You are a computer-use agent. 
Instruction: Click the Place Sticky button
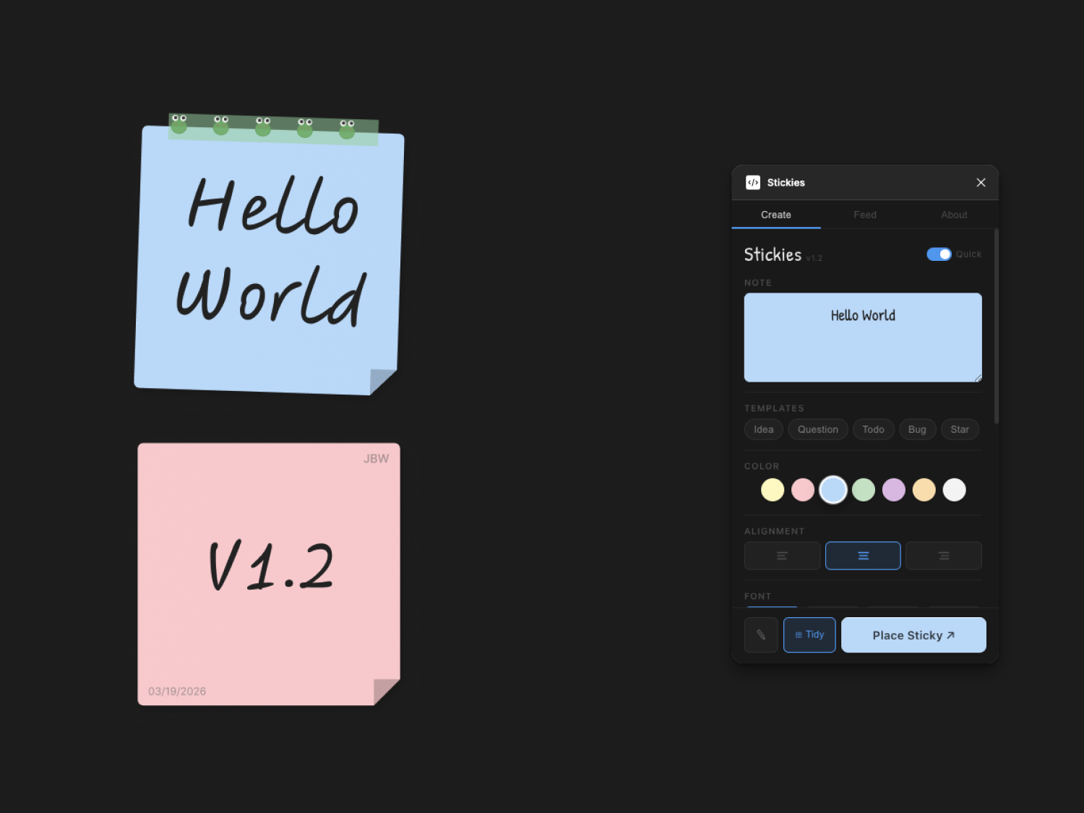(913, 635)
